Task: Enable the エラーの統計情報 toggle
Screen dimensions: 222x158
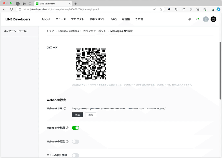Action: 75,155
